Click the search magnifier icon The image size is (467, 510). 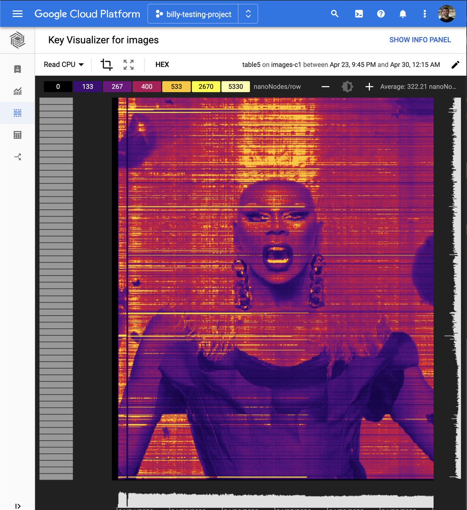(335, 14)
